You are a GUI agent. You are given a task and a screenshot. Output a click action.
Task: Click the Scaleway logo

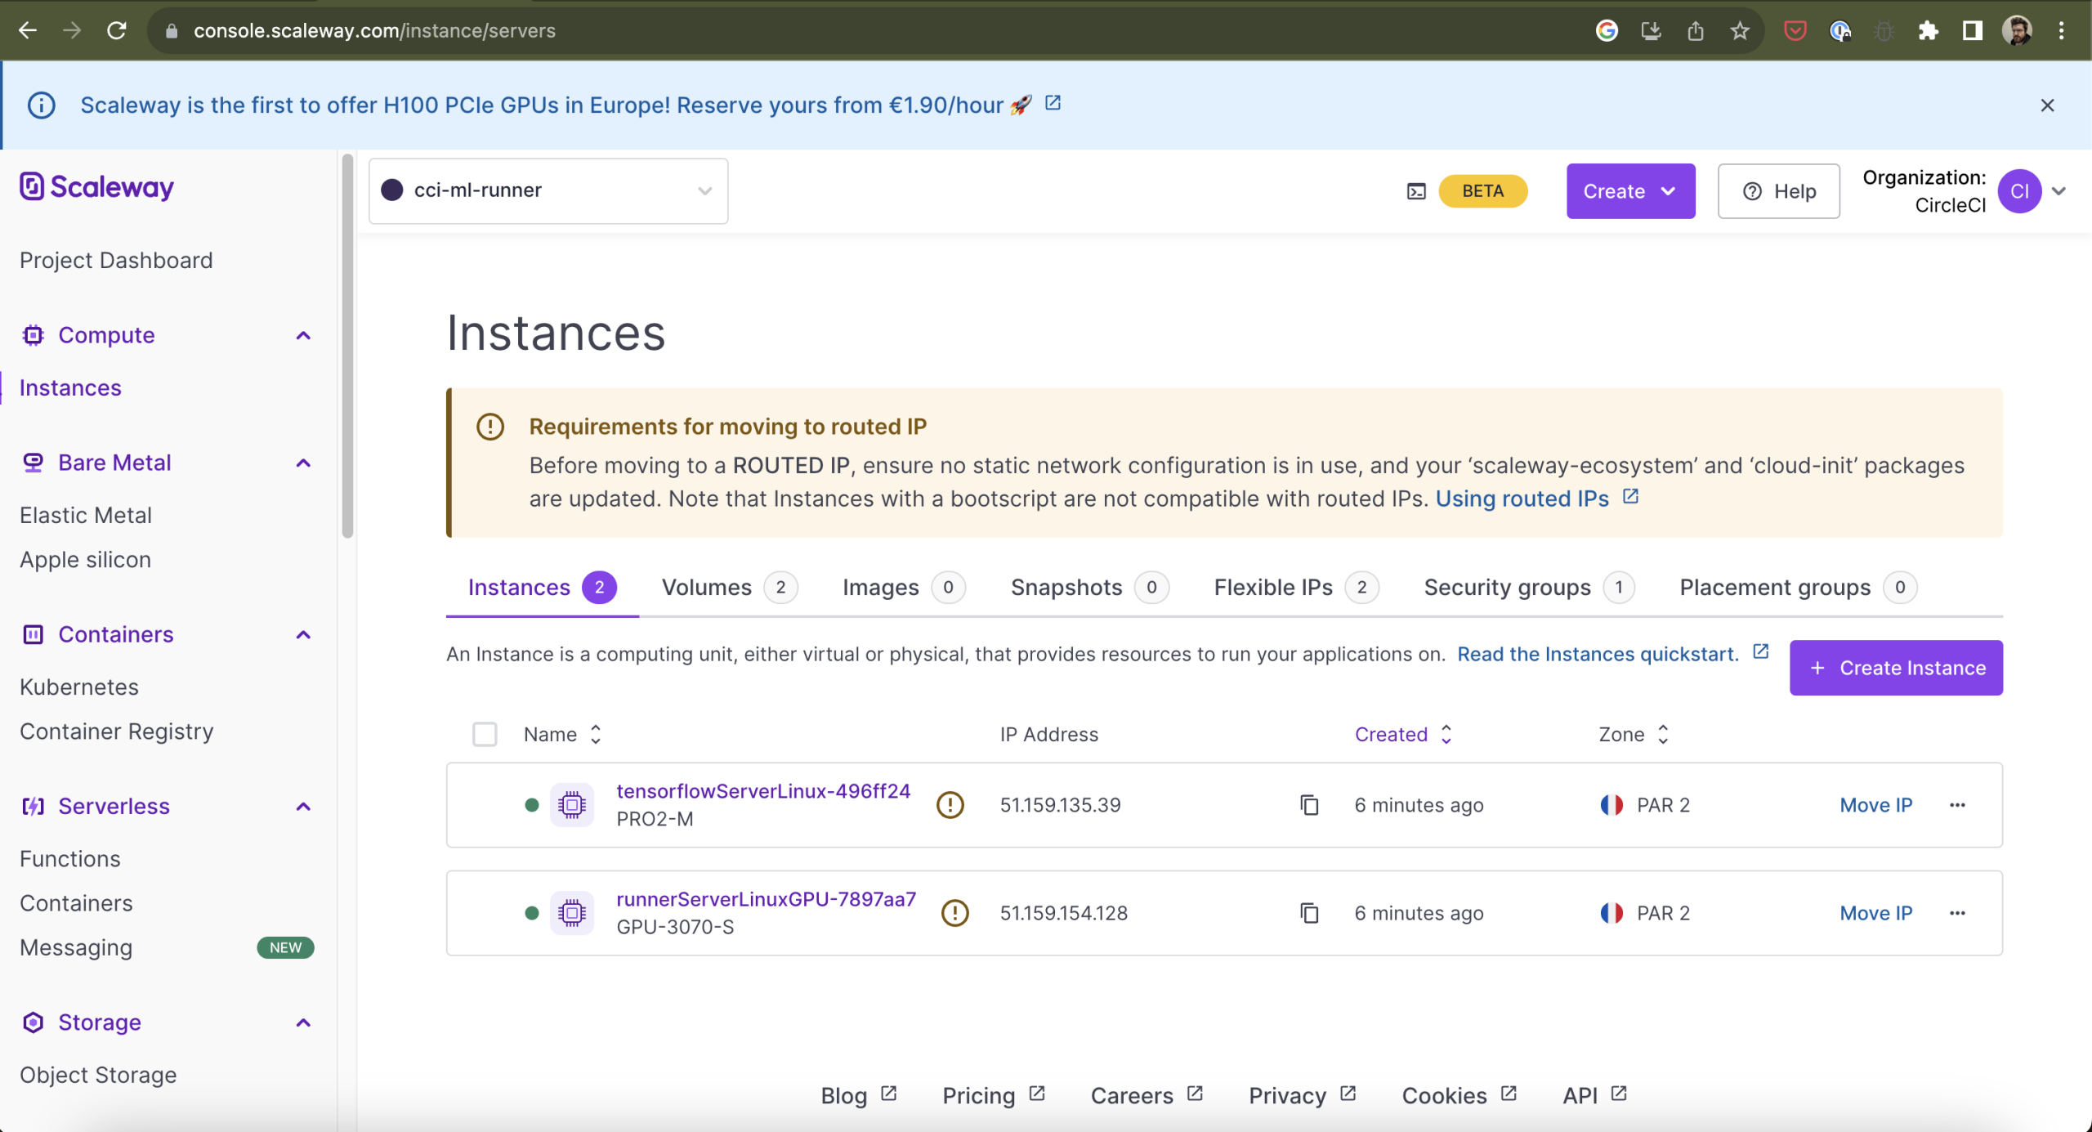point(97,187)
